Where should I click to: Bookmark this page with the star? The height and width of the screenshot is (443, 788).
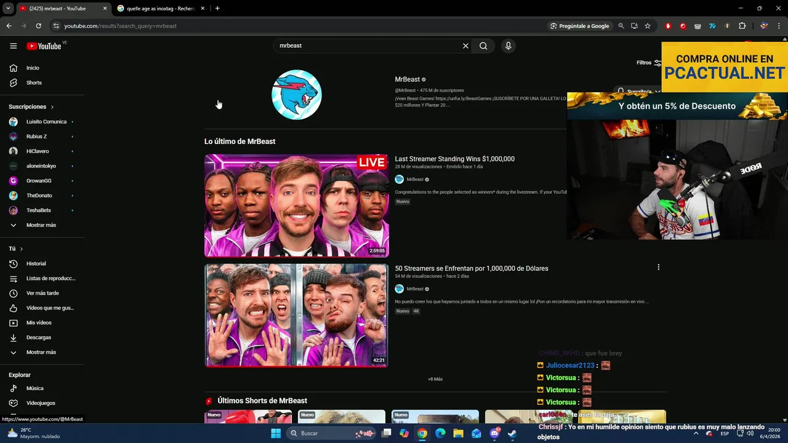(x=648, y=26)
